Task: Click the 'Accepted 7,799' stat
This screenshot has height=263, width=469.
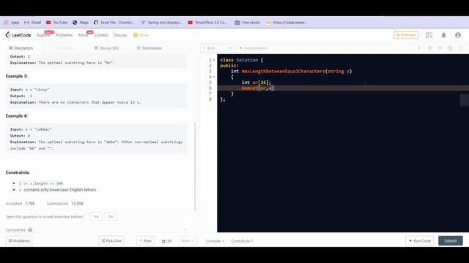Action: coord(20,203)
